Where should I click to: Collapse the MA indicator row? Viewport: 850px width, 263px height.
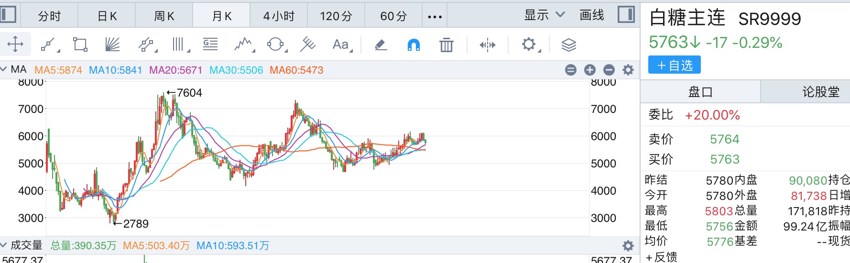tap(4, 70)
